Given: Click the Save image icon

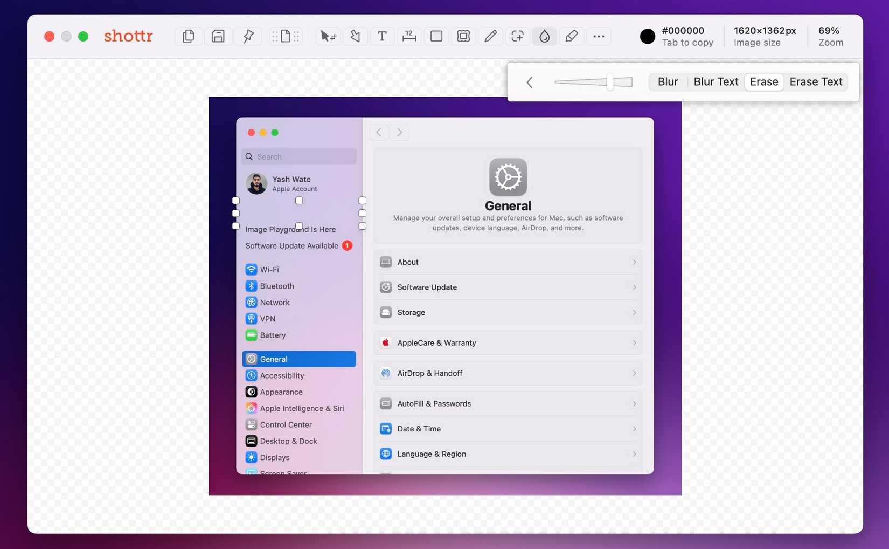Looking at the screenshot, I should [218, 36].
